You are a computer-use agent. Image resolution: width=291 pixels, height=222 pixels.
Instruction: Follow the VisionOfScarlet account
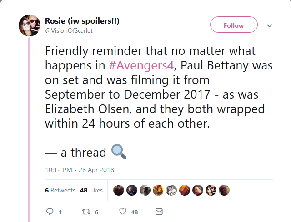[x=234, y=25]
